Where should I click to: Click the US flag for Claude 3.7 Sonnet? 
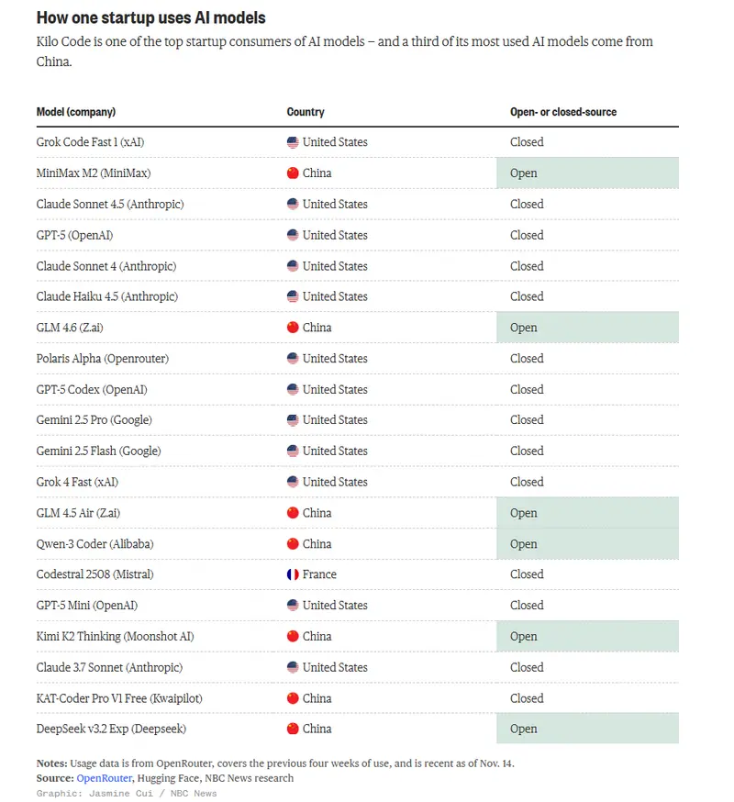pos(293,667)
